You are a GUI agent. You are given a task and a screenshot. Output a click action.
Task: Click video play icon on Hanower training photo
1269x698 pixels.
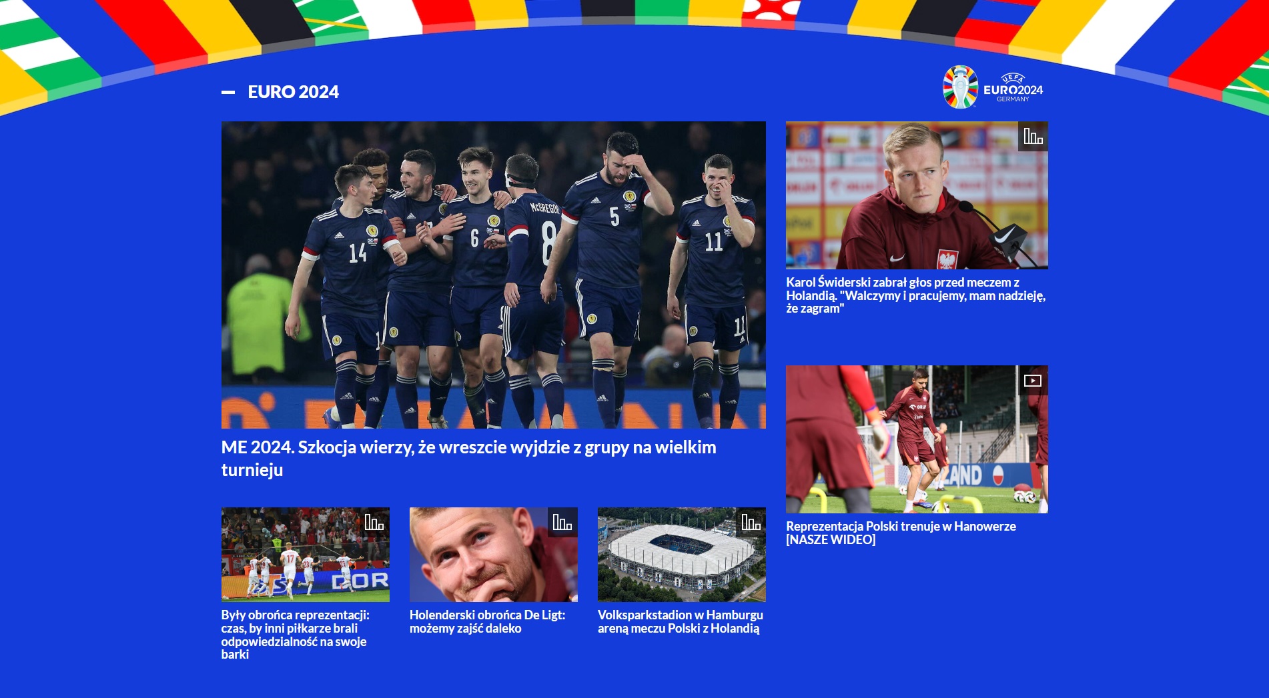click(x=1033, y=381)
